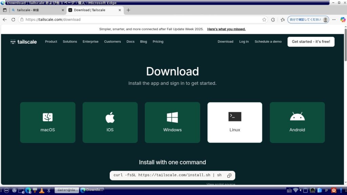This screenshot has height=195, width=347.
Task: Select the iOS platform tile
Action: (x=110, y=122)
